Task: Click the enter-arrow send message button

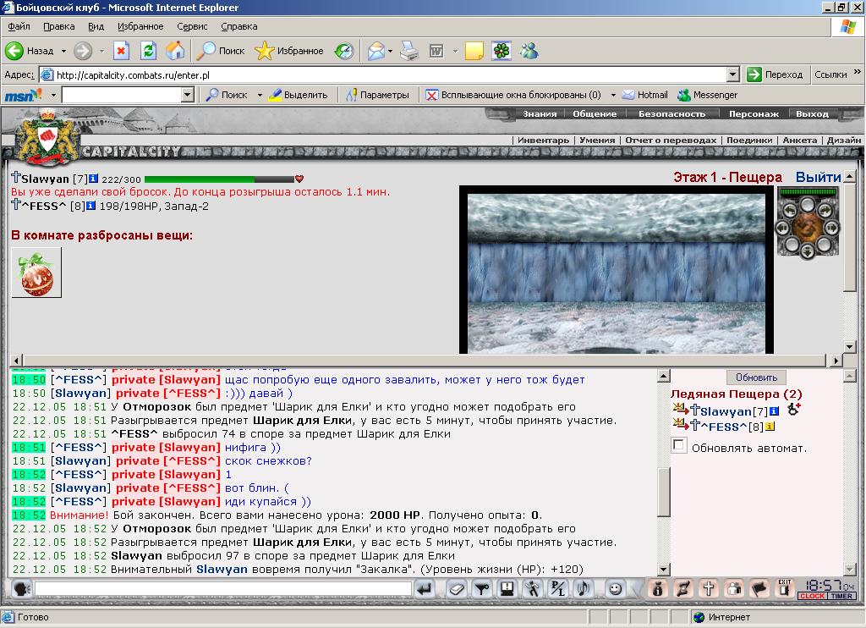Action: [425, 589]
